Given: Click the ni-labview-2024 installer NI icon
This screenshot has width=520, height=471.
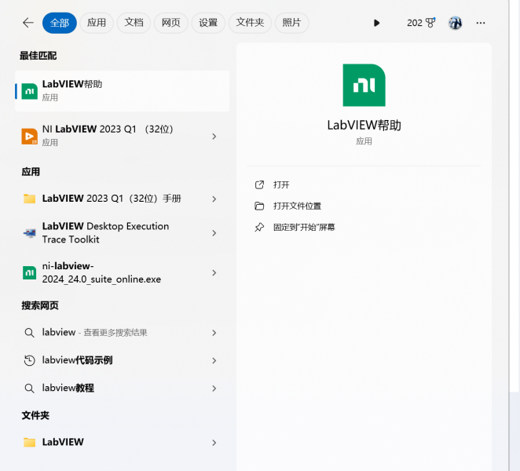Looking at the screenshot, I should [30, 272].
